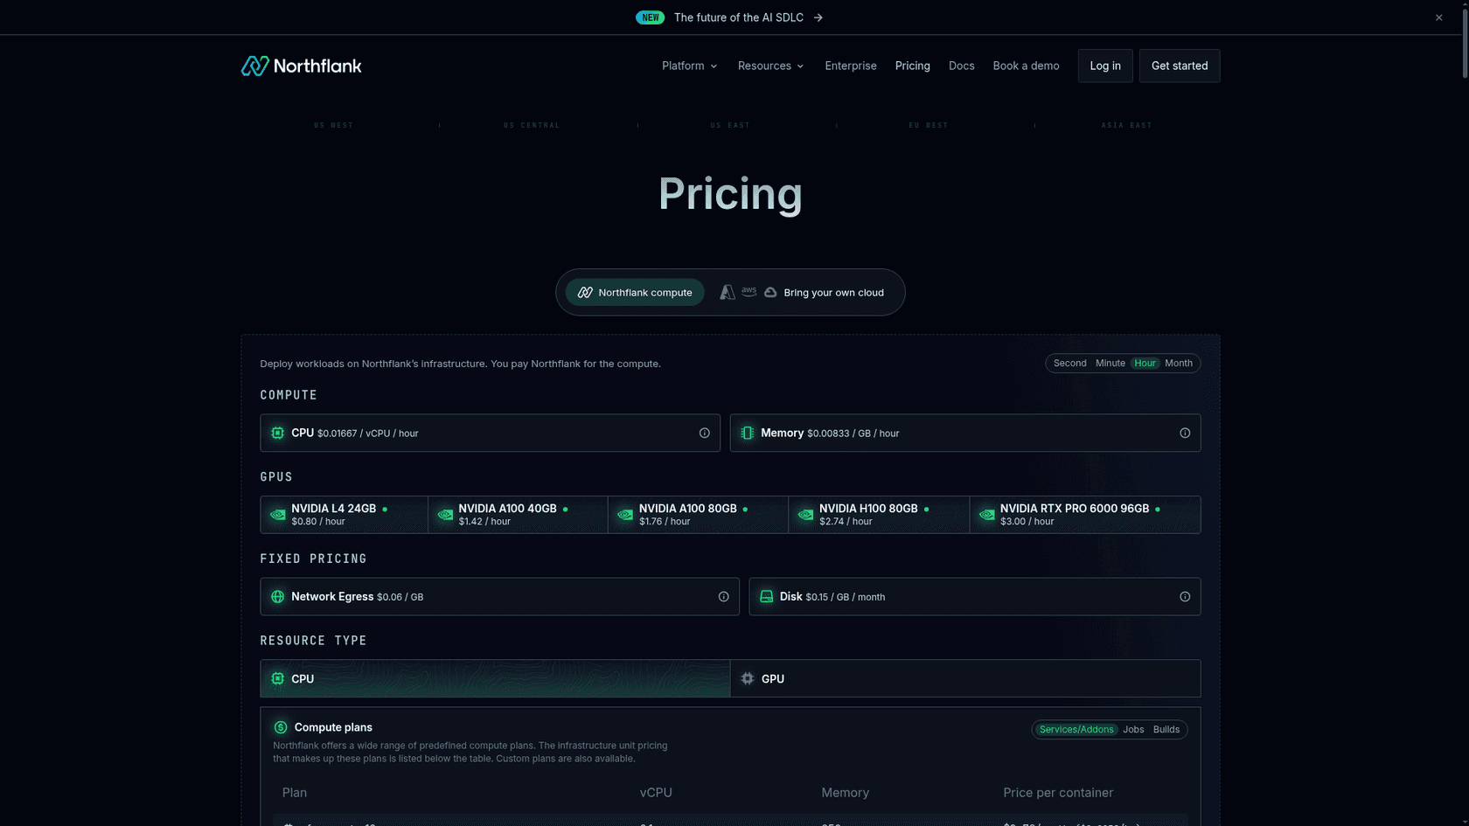The height and width of the screenshot is (826, 1469).
Task: Click the NVIDIA RTX PRO 6000 icon
Action: tap(987, 515)
